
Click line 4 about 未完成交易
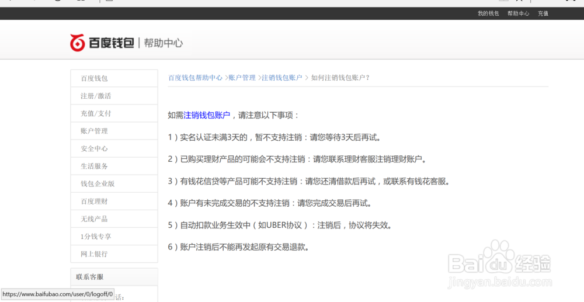pos(270,203)
